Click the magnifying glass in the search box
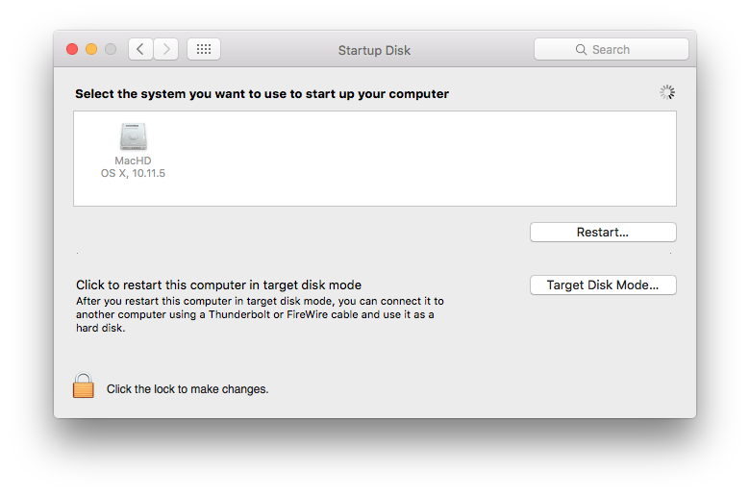 point(581,49)
